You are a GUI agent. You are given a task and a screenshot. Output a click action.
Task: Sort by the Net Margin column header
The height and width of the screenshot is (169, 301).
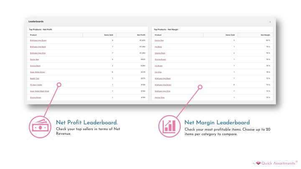[x=265, y=35]
